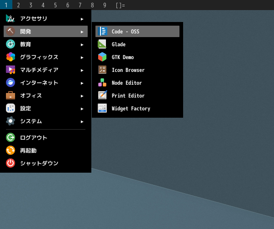This screenshot has height=229, width=274.
Task: Click the []= layout indicator
Action: pyautogui.click(x=121, y=5)
